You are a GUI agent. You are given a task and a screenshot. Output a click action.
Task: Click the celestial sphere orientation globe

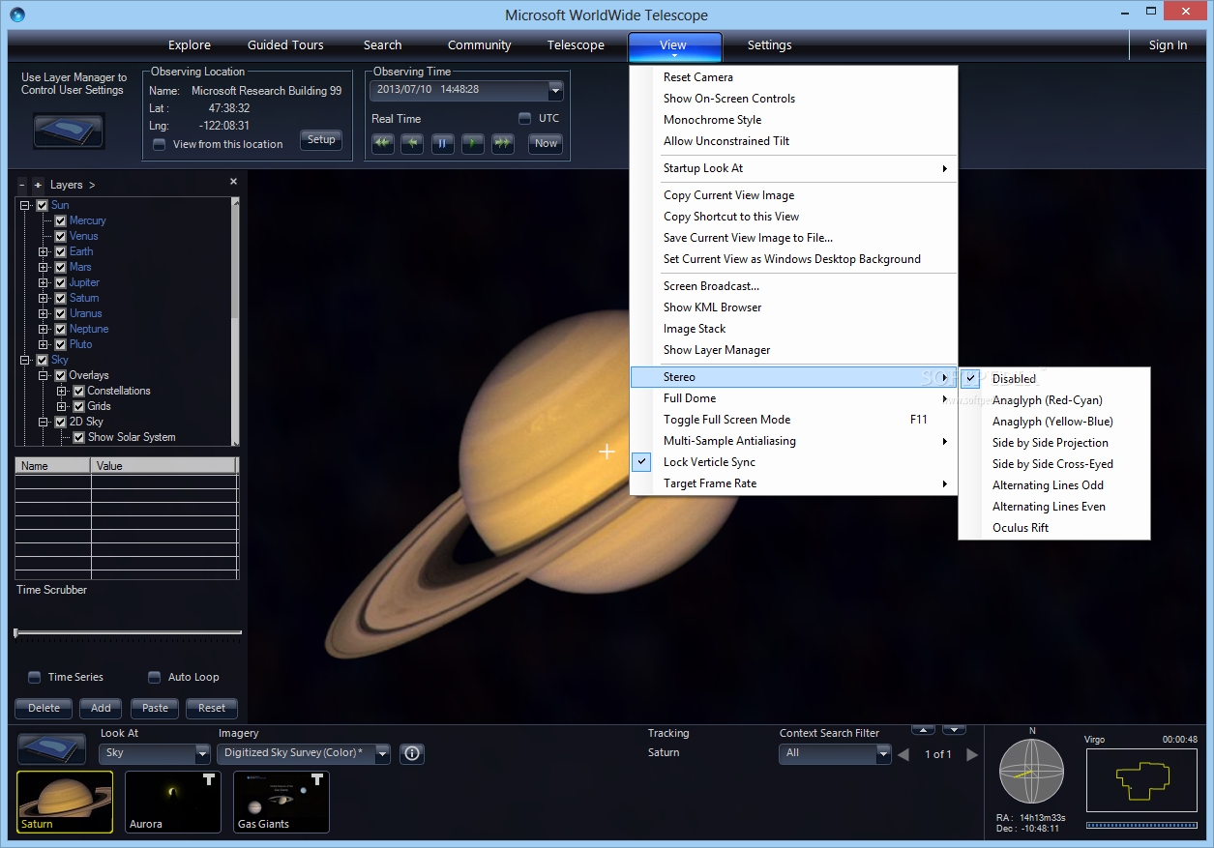(1031, 772)
